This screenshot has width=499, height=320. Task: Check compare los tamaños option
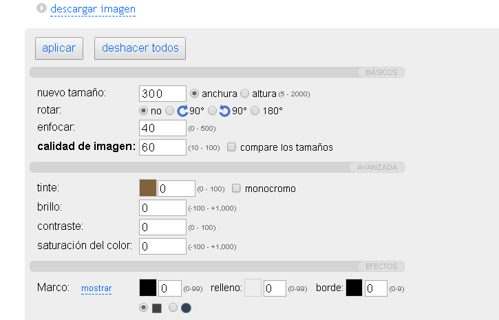click(x=232, y=147)
